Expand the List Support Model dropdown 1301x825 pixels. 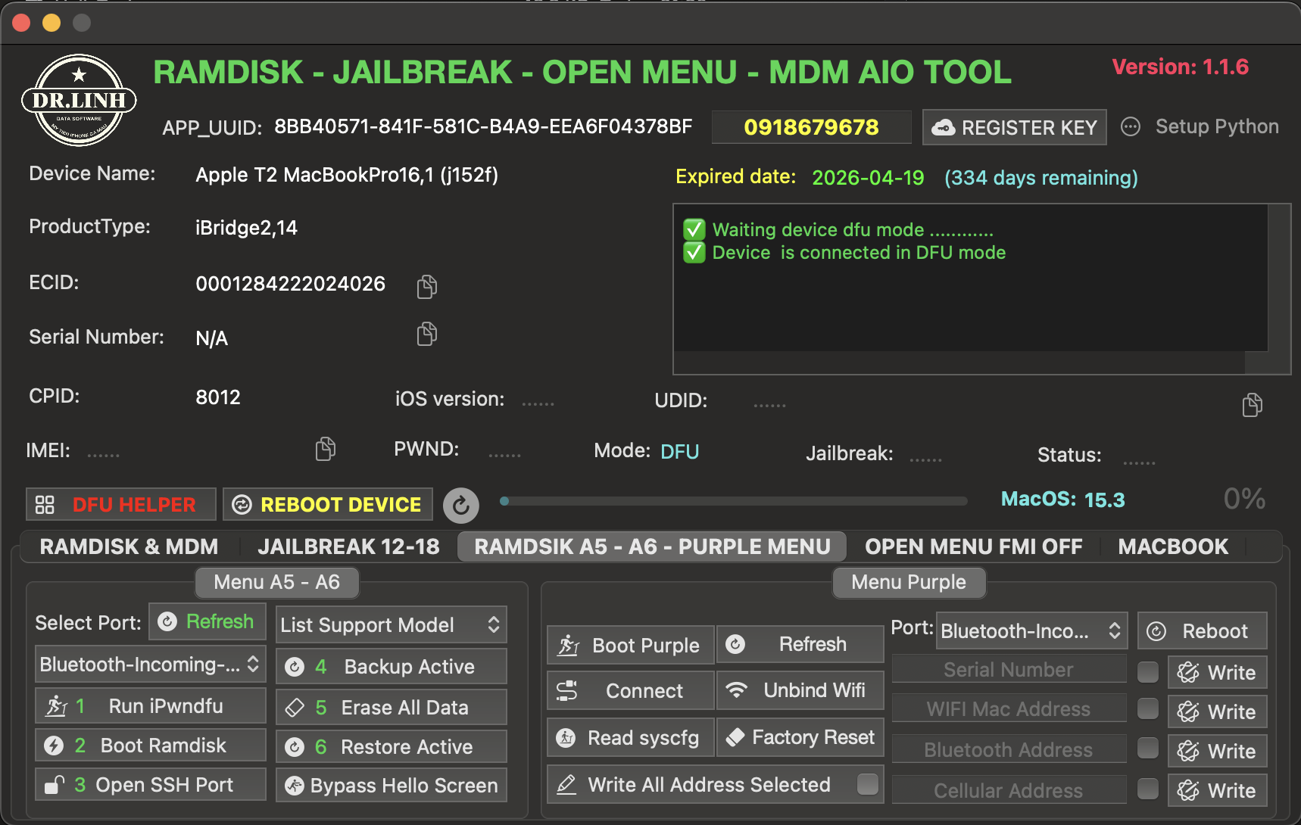pyautogui.click(x=391, y=624)
